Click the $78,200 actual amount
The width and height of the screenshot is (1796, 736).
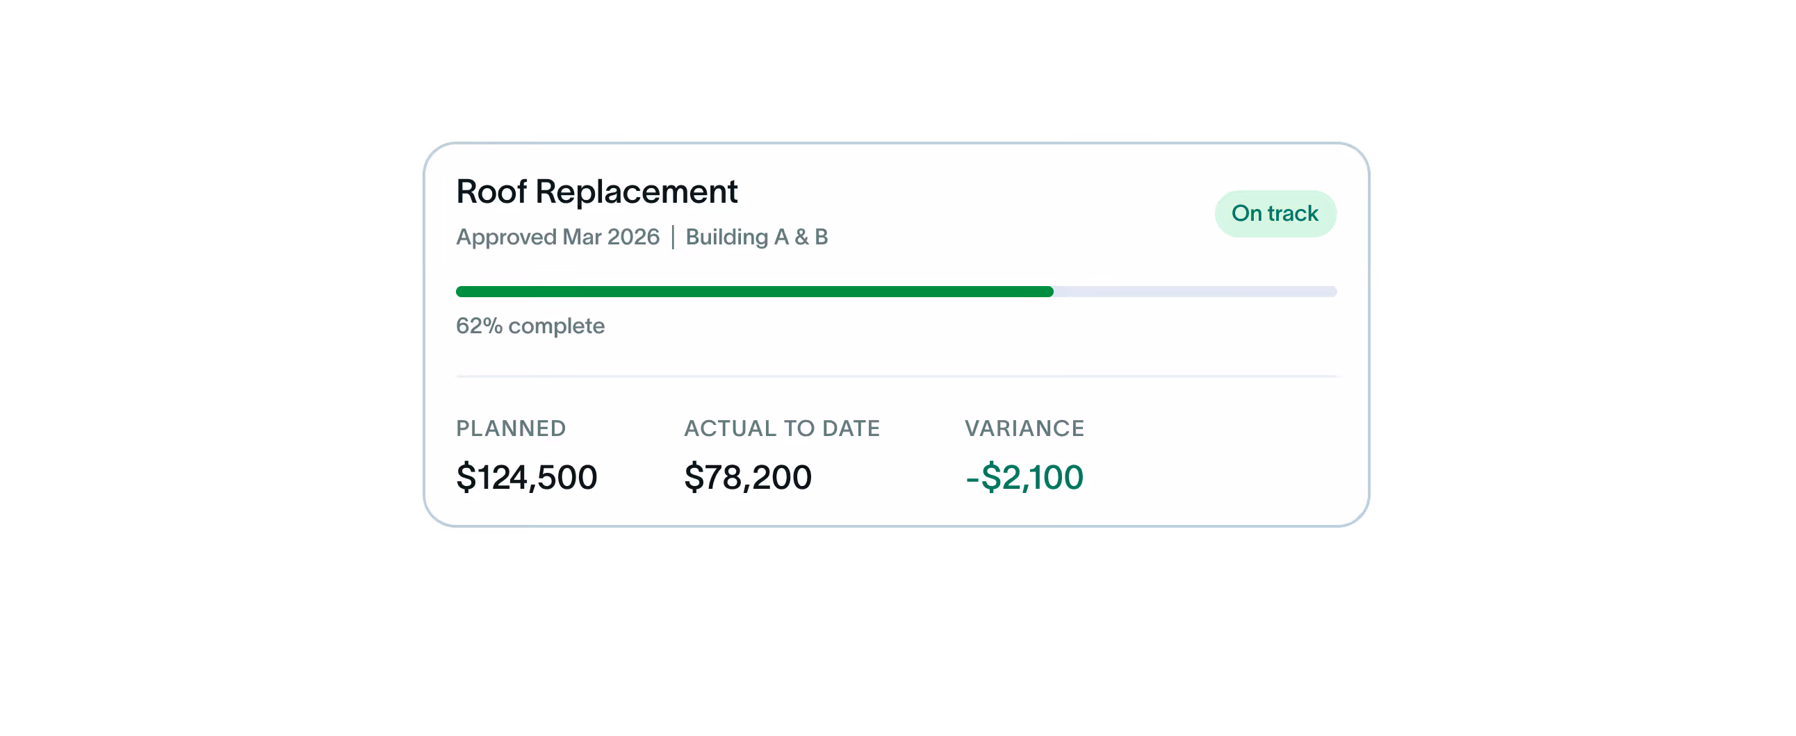pyautogui.click(x=747, y=477)
